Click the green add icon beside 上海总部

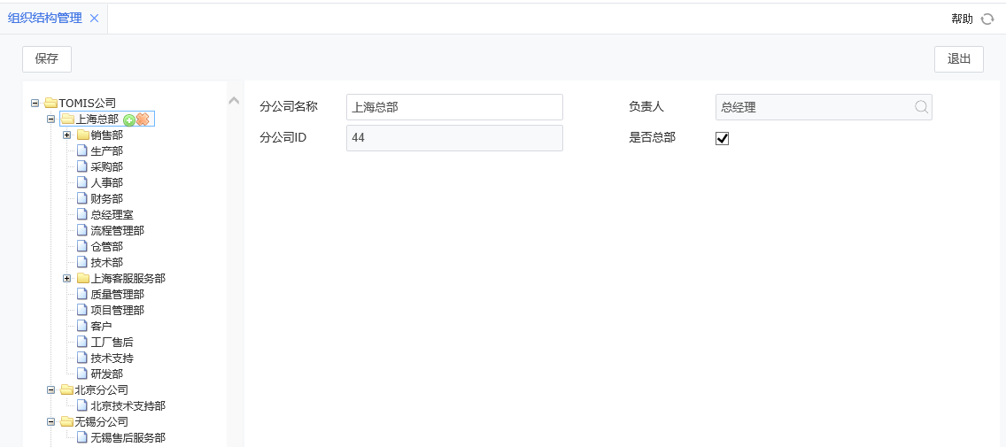(x=128, y=119)
